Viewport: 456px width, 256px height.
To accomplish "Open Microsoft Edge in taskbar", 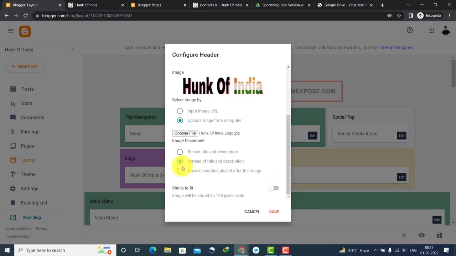I will (153, 250).
